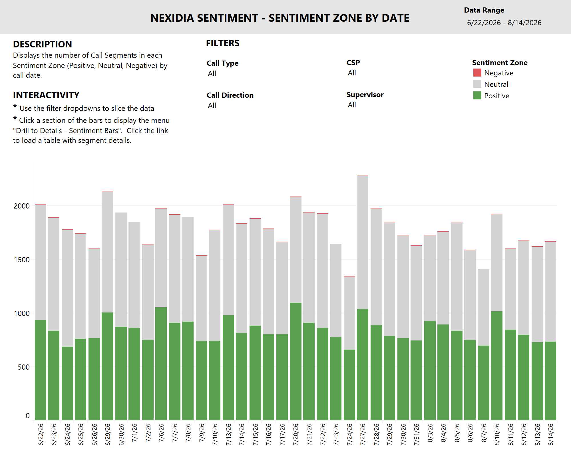This screenshot has width=571, height=457.
Task: Click the green segment of 8/14/26 bar
Action: [550, 381]
